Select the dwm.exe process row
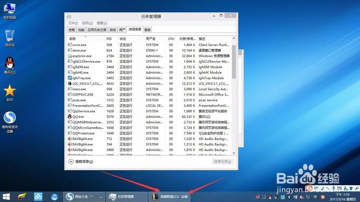This screenshot has width=360, height=202. pos(149,50)
